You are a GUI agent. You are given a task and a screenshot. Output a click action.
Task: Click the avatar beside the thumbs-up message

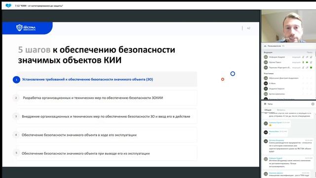(x=266, y=123)
